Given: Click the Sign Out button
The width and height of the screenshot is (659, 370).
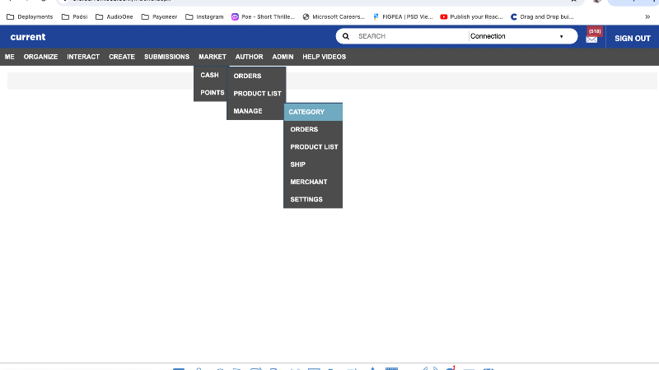Looking at the screenshot, I should point(632,38).
